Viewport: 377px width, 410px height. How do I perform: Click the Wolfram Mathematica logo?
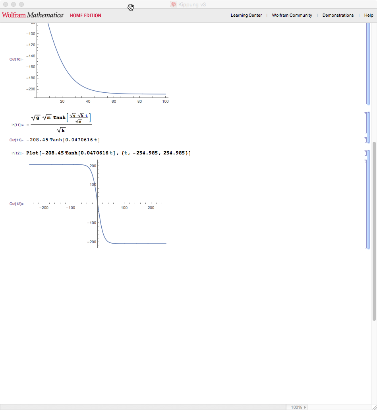pos(33,15)
